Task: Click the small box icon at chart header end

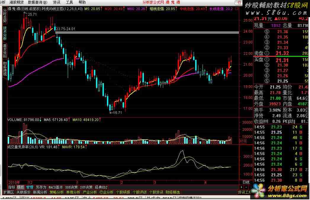Action: pyautogui.click(x=237, y=9)
